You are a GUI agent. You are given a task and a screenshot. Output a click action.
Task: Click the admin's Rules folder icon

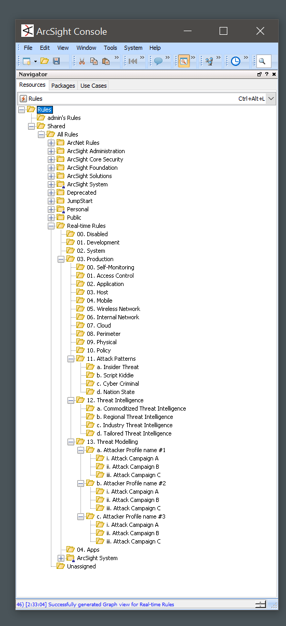pyautogui.click(x=41, y=118)
